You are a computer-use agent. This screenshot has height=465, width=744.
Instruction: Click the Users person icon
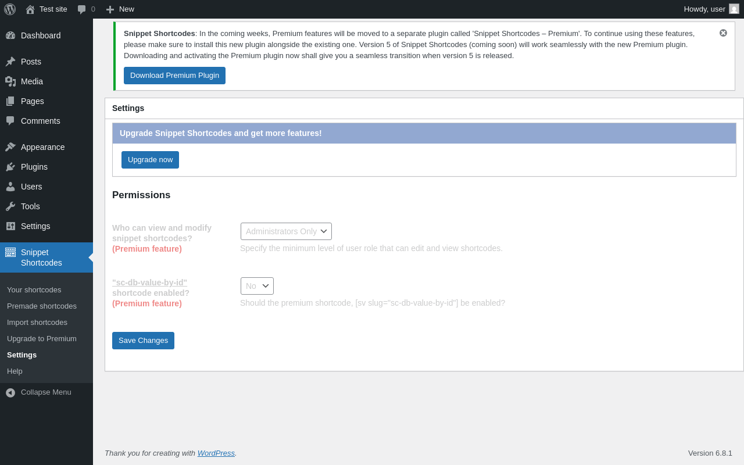click(10, 187)
